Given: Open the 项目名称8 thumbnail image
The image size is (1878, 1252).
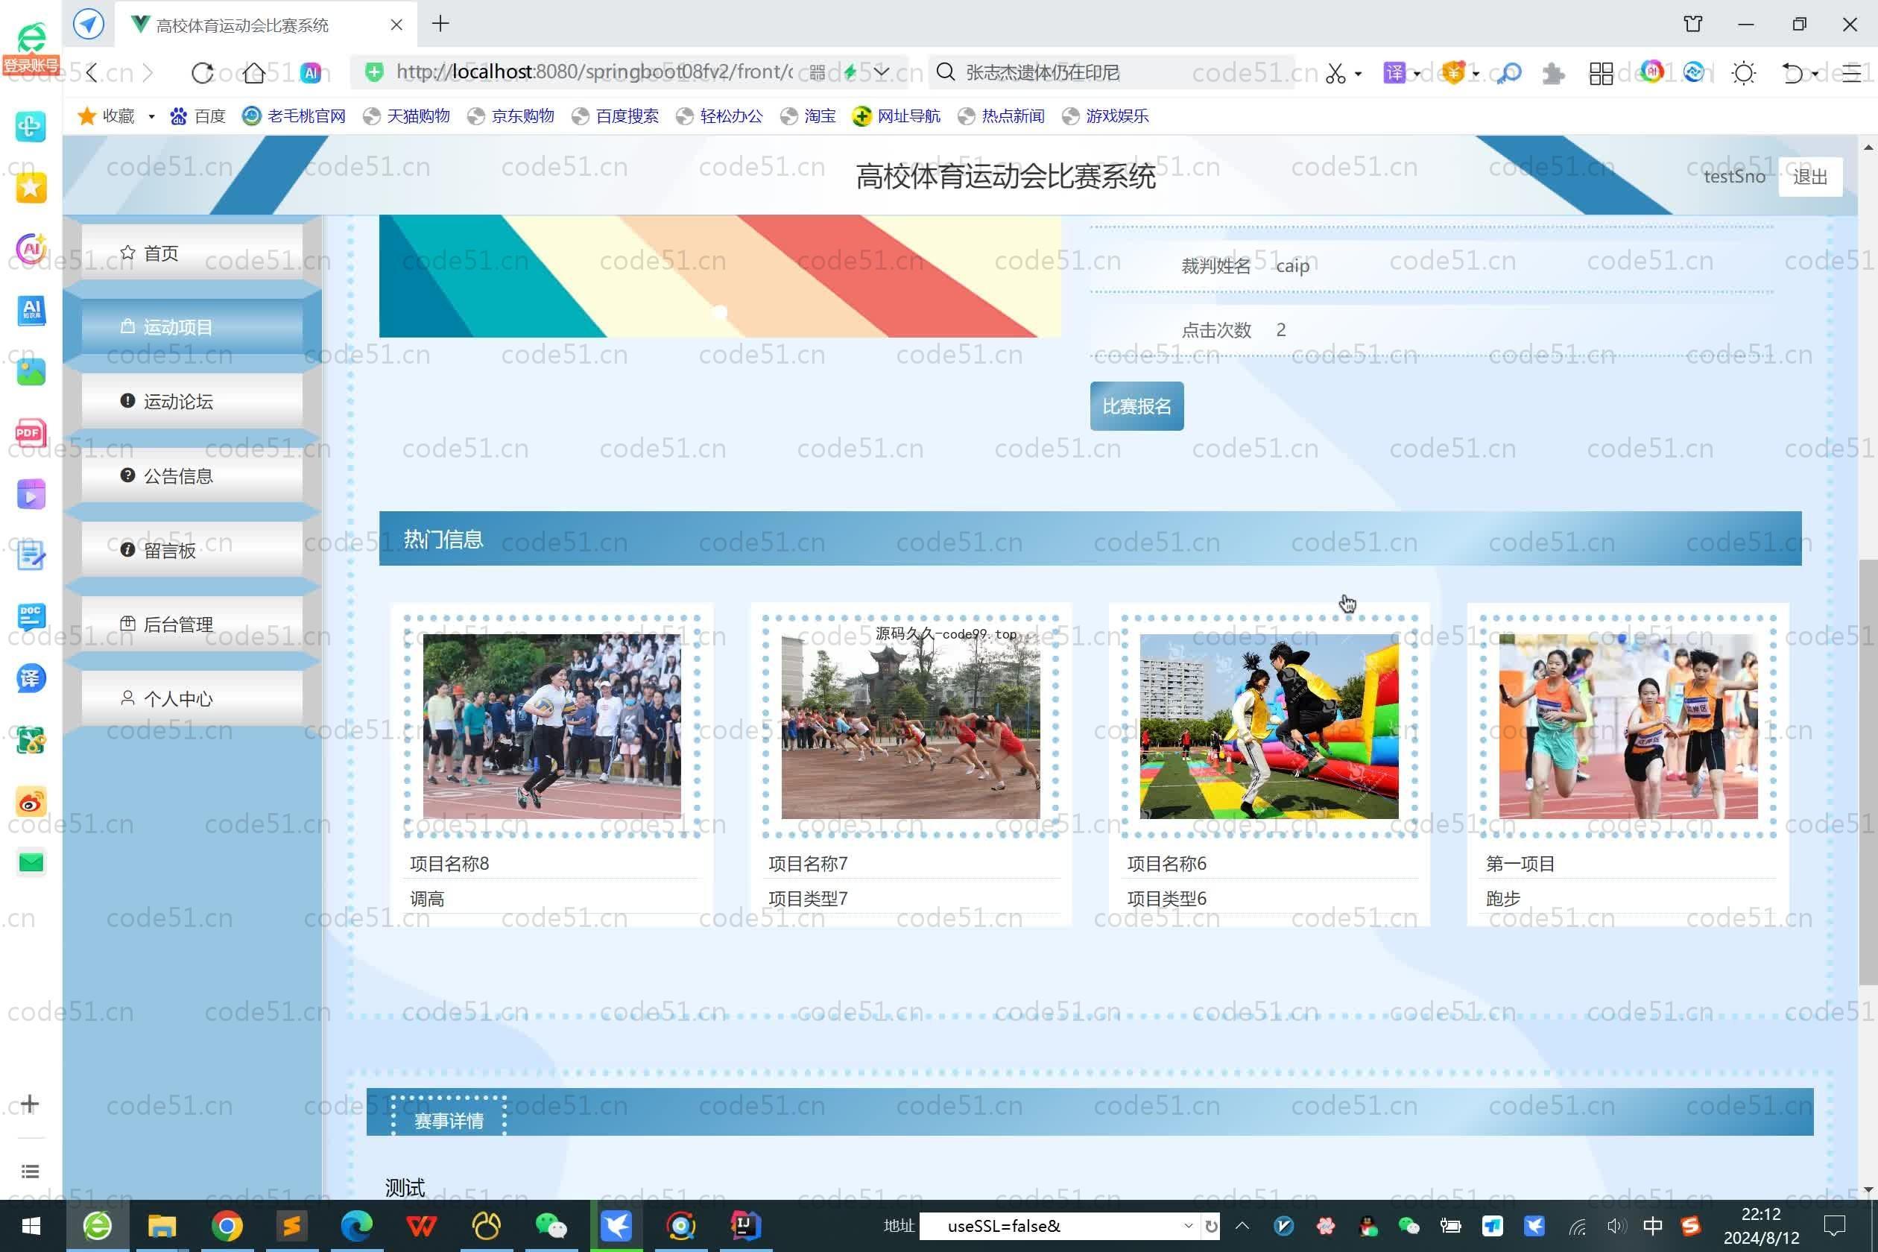Looking at the screenshot, I should (x=551, y=726).
